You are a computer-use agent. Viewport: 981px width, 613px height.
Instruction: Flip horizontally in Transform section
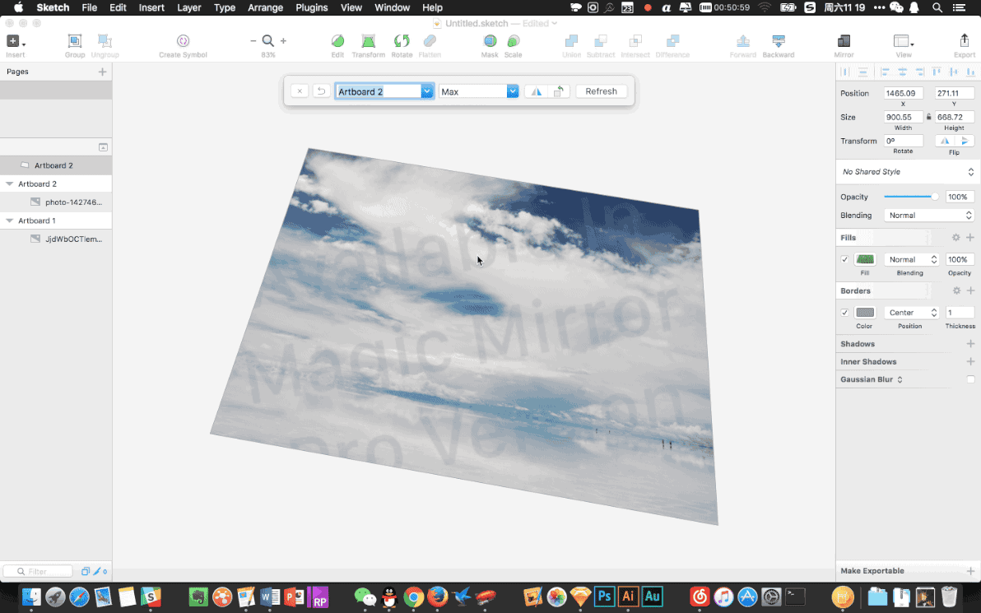coord(945,141)
